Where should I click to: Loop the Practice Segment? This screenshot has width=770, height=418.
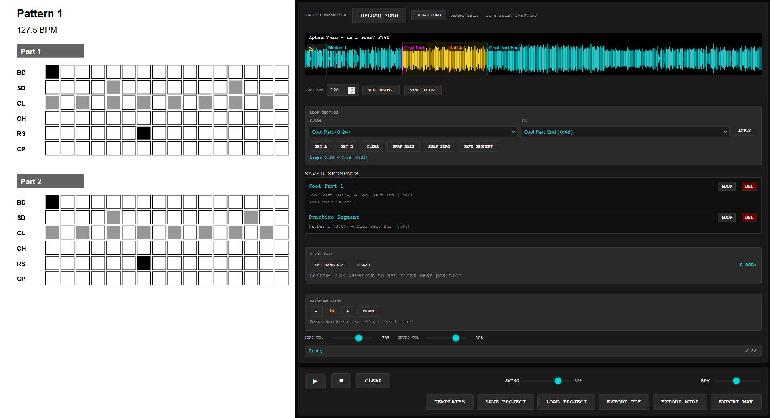[726, 217]
